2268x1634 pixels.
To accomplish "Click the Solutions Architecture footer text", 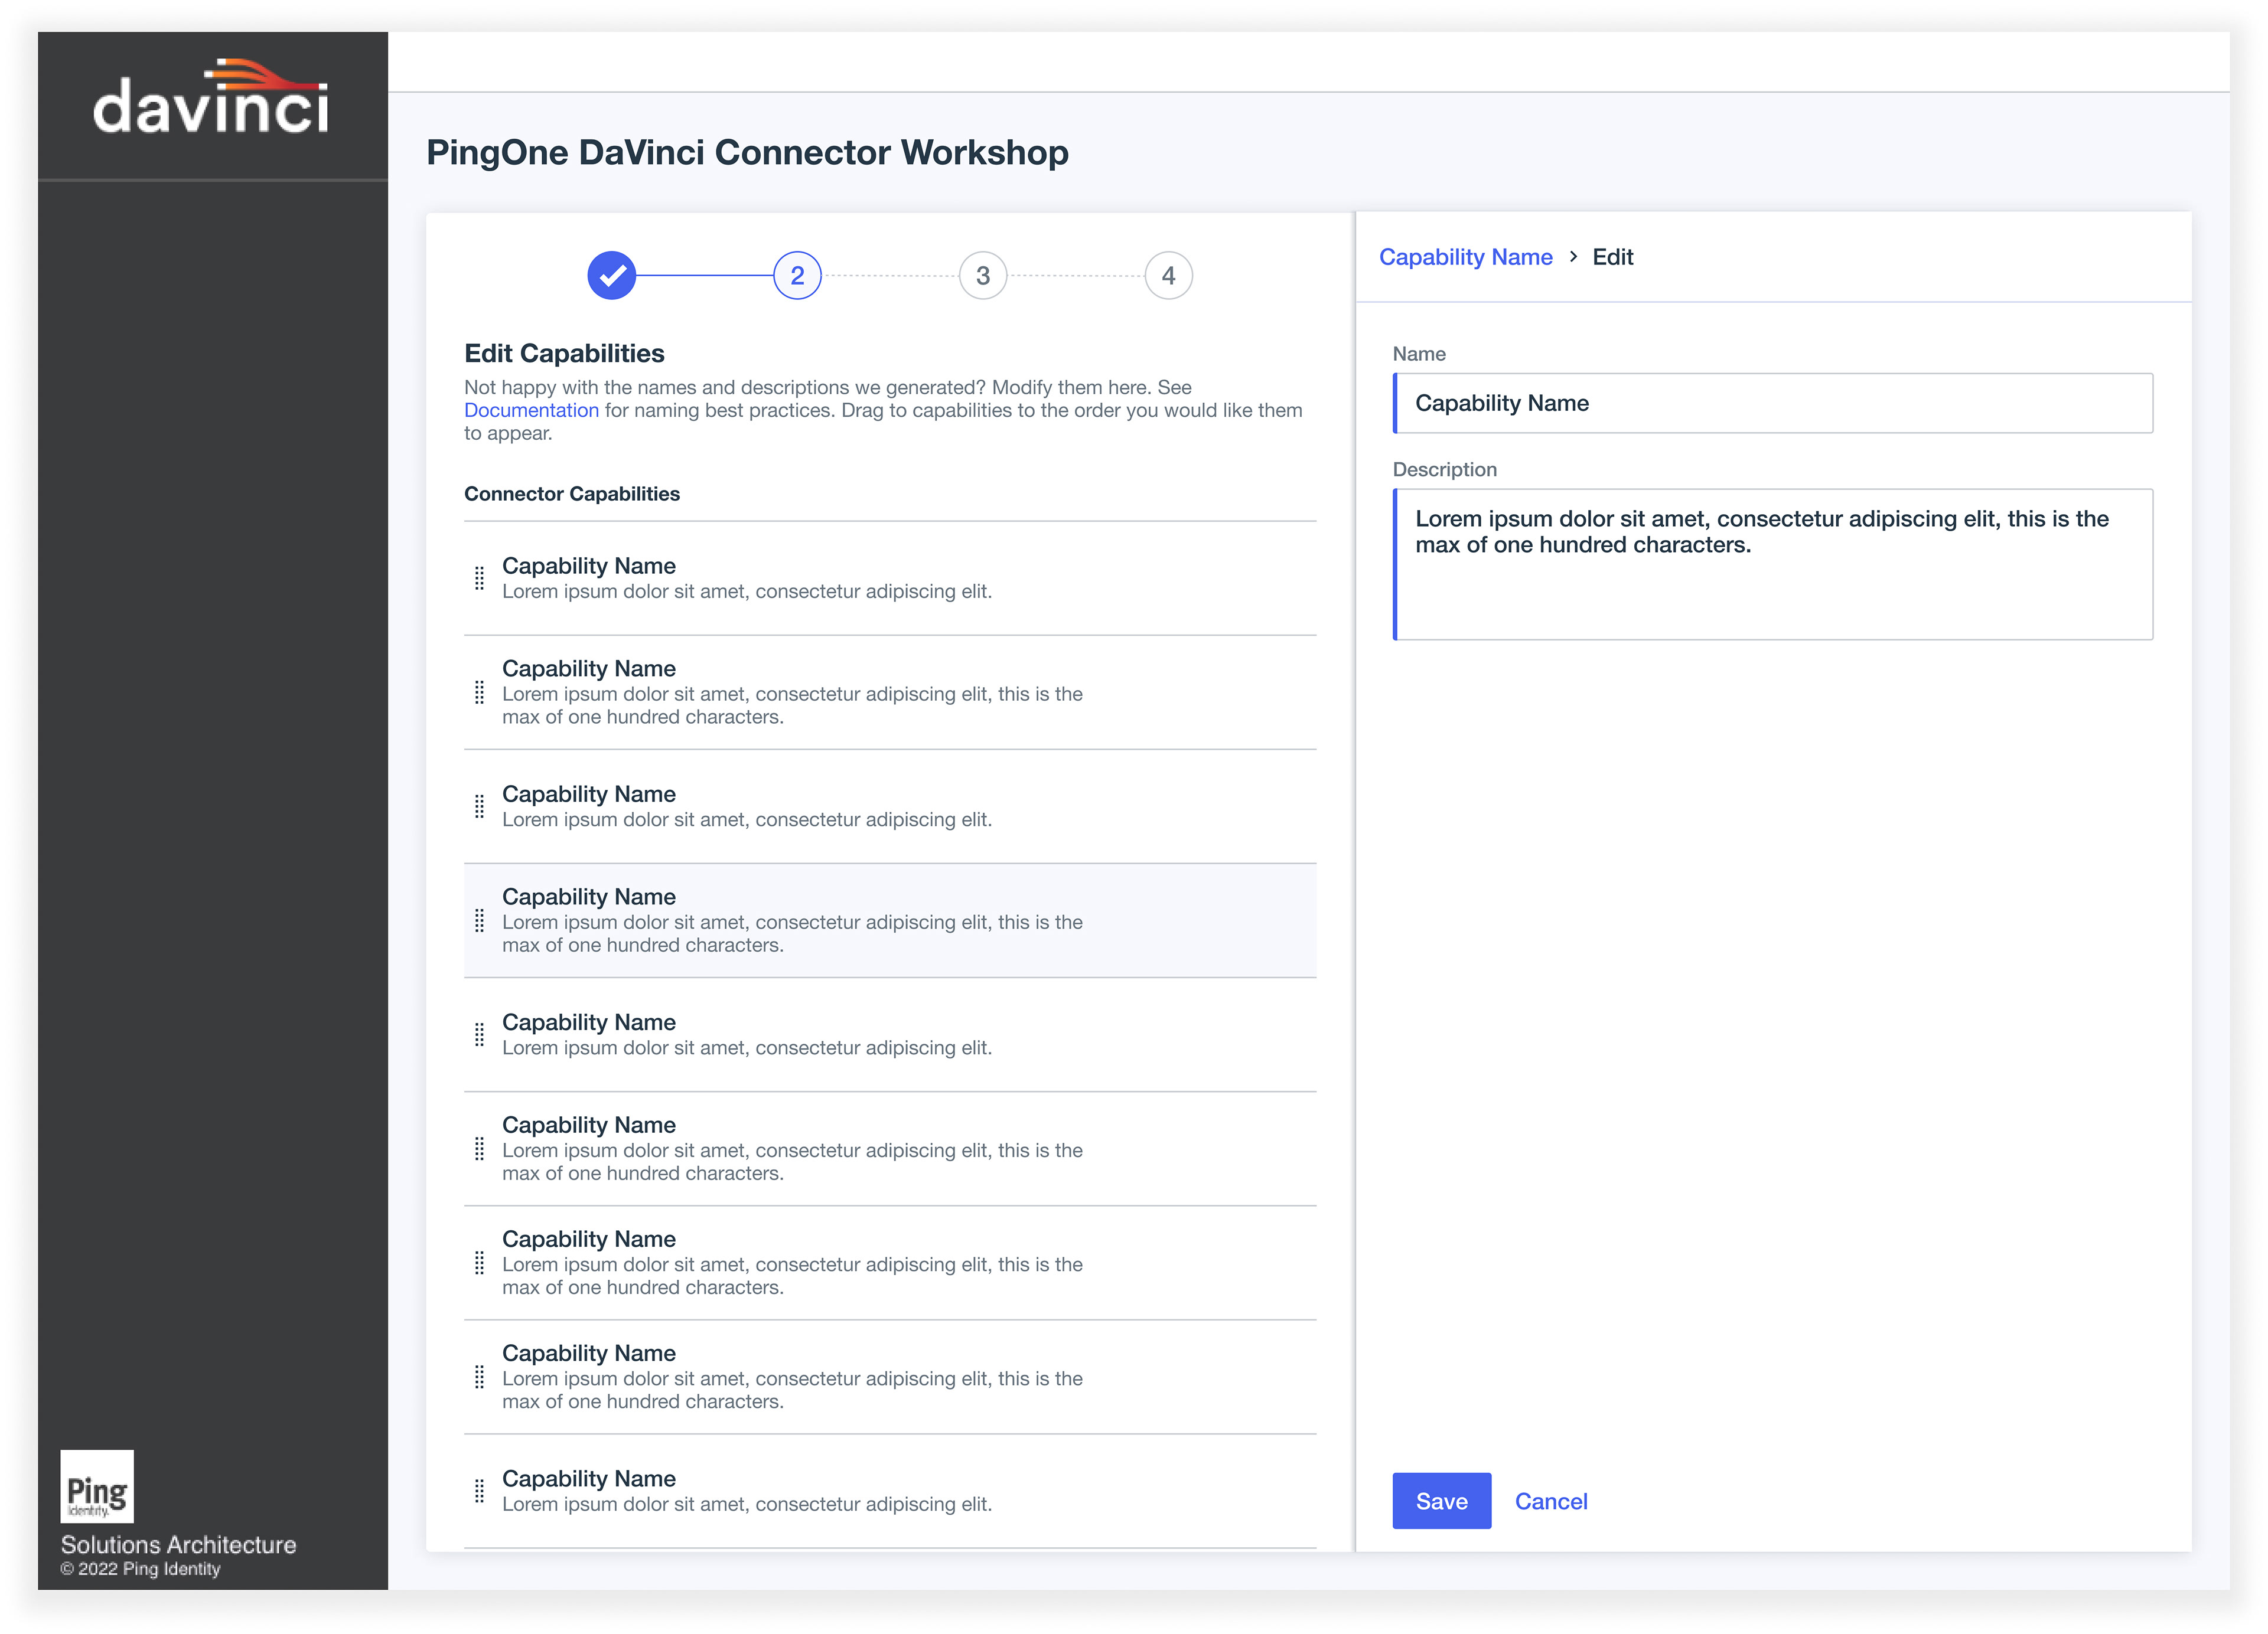I will coord(178,1544).
